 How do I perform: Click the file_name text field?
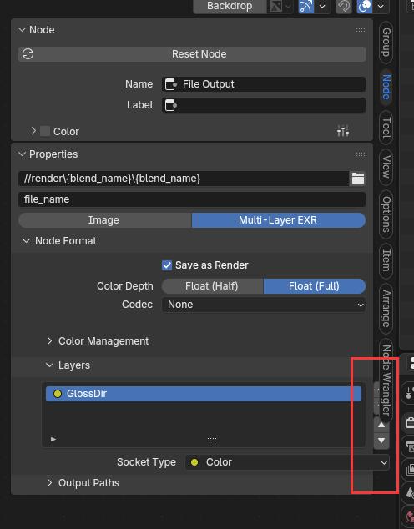click(192, 199)
